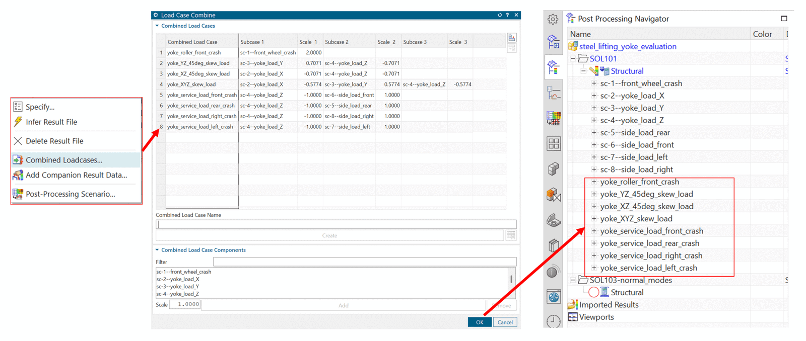Click the Post-Processing Scenario icon

click(18, 194)
